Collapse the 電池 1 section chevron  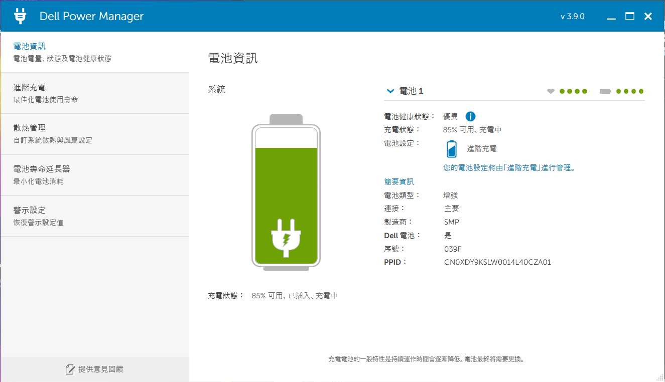click(x=390, y=91)
